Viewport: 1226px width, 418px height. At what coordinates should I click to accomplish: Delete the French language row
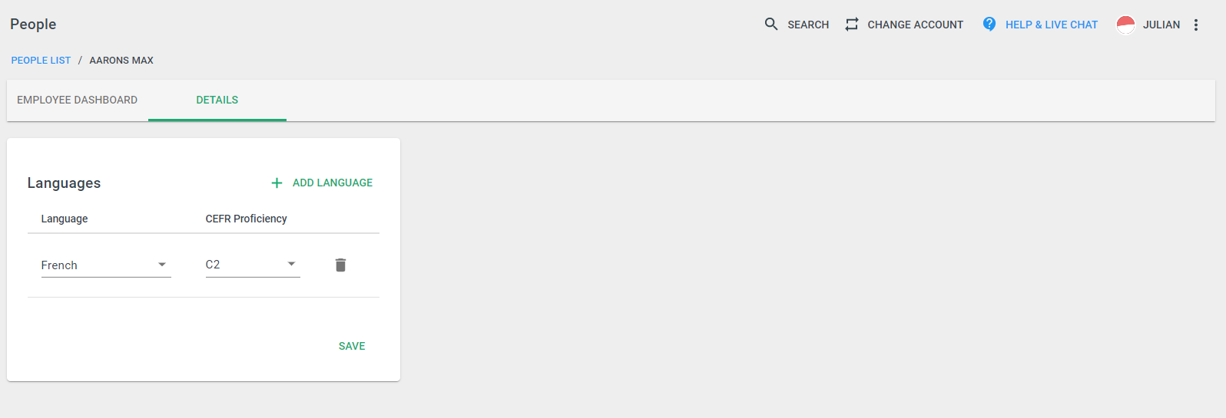(x=341, y=265)
